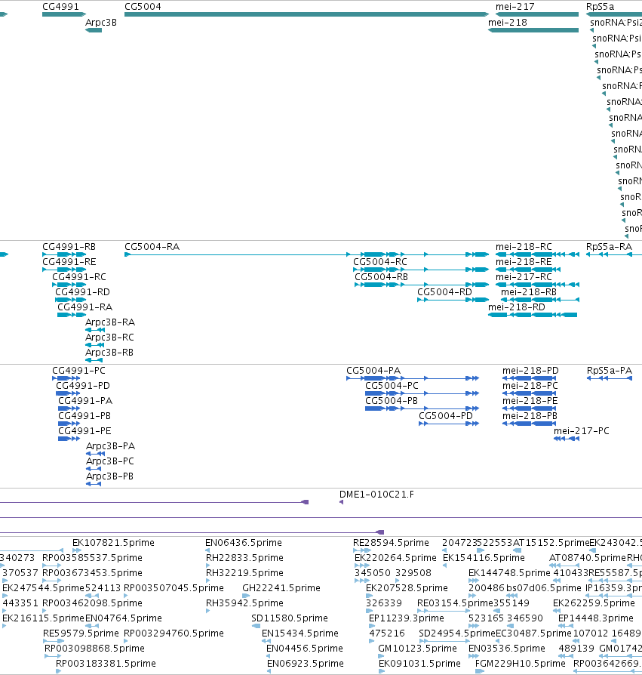
Task: Open transcript Arpc3B-RB
Action: 109,353
